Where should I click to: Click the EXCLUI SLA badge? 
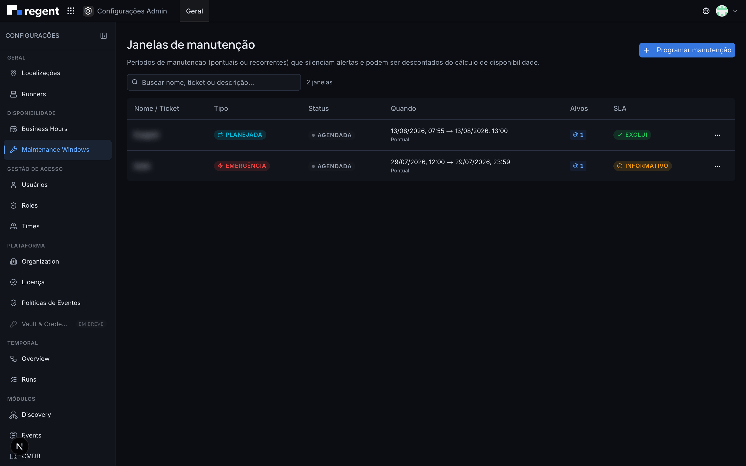[x=632, y=135]
